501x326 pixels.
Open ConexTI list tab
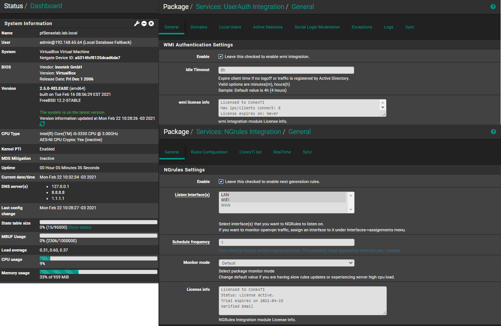point(250,152)
